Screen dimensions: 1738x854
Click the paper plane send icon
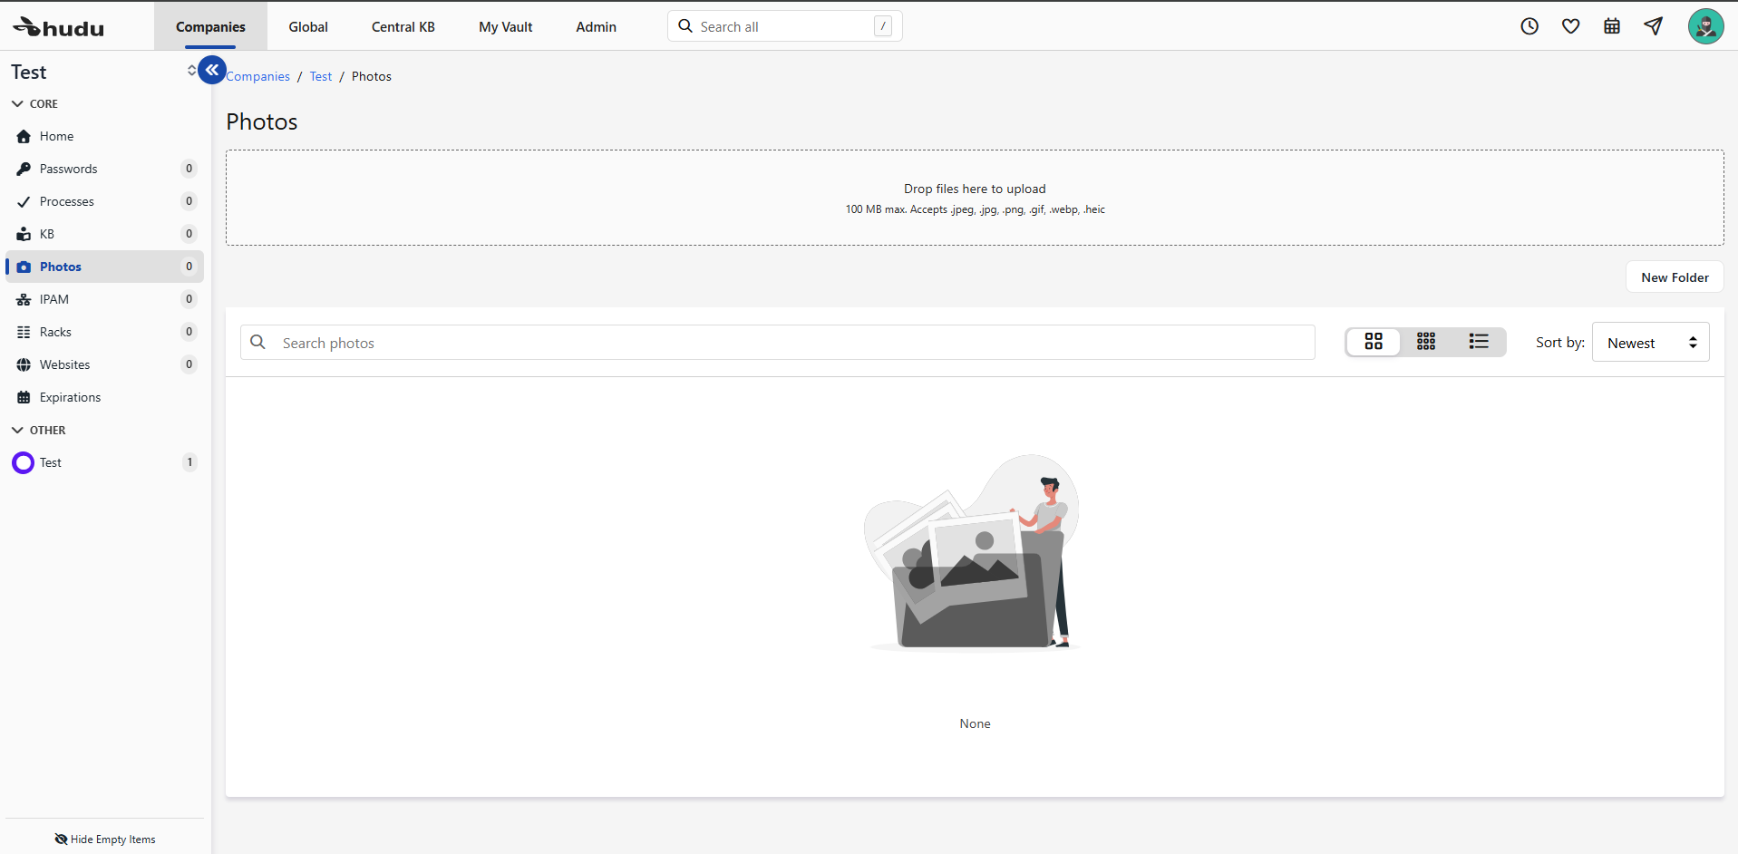pyautogui.click(x=1654, y=26)
